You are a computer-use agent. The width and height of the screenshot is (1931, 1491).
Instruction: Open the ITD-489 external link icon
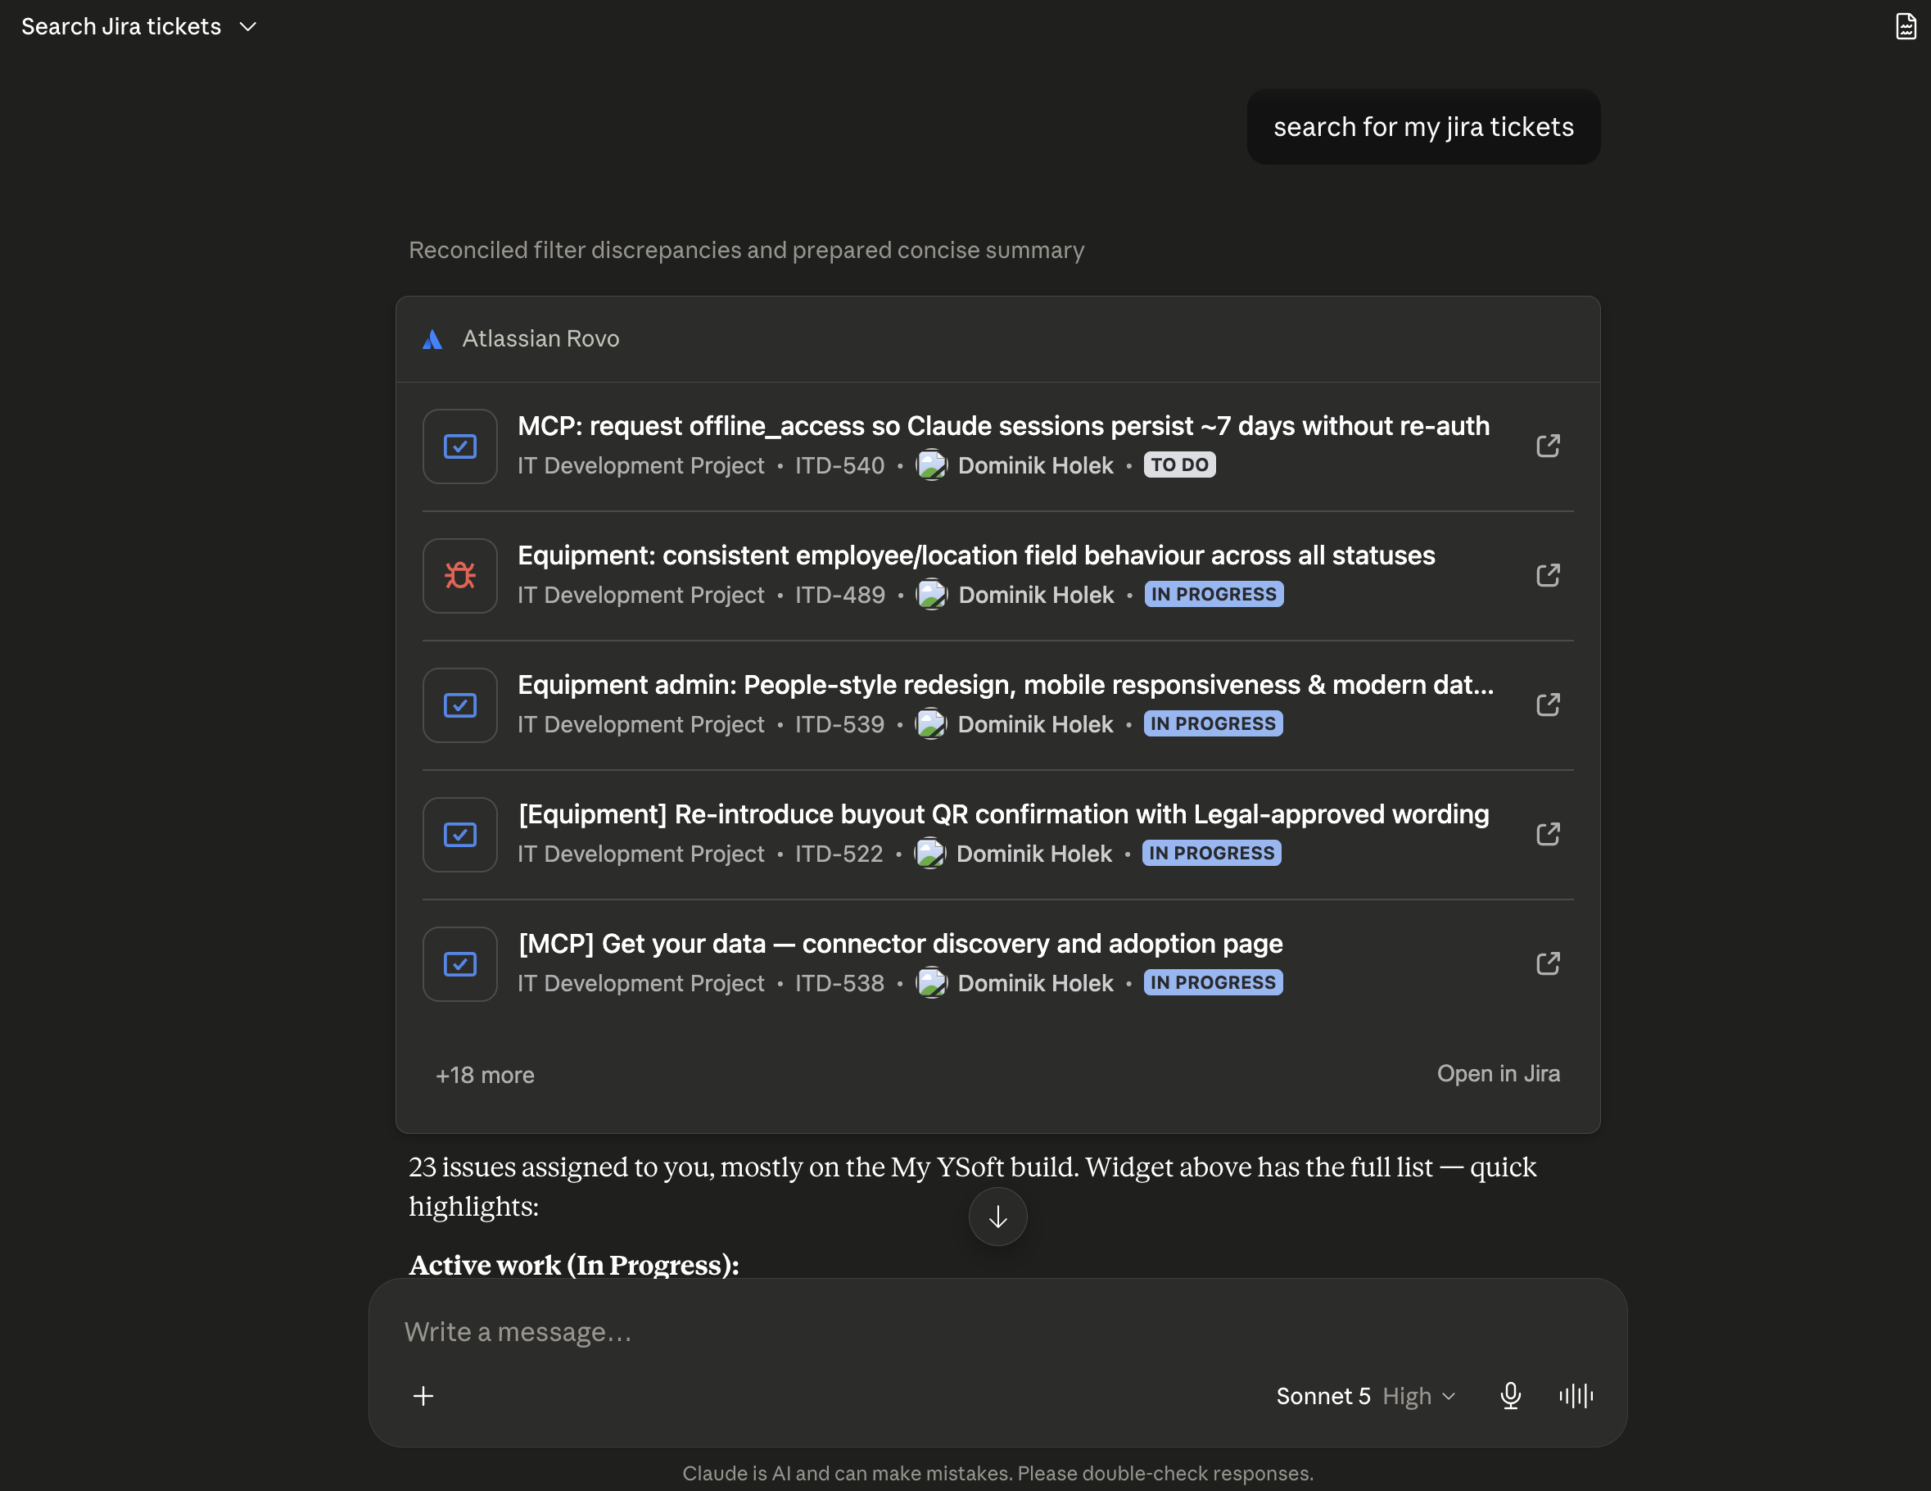coord(1547,576)
